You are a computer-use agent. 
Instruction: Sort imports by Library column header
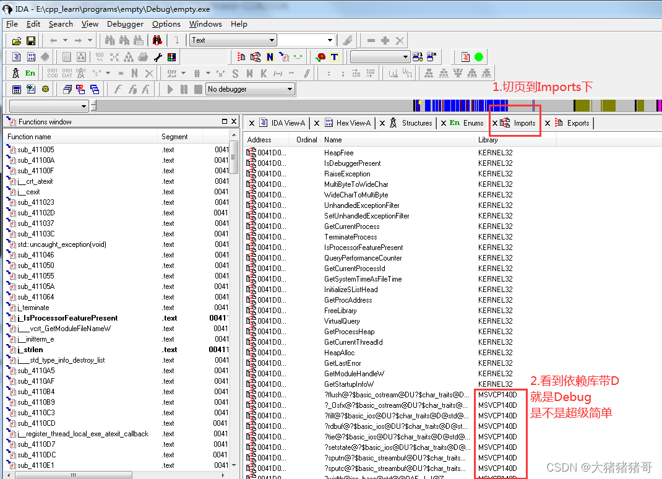[515, 140]
